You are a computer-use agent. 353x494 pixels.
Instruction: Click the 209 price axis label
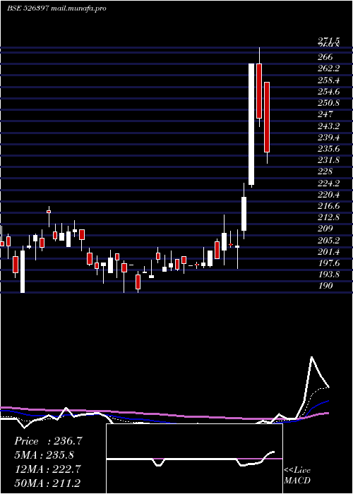(x=325, y=229)
